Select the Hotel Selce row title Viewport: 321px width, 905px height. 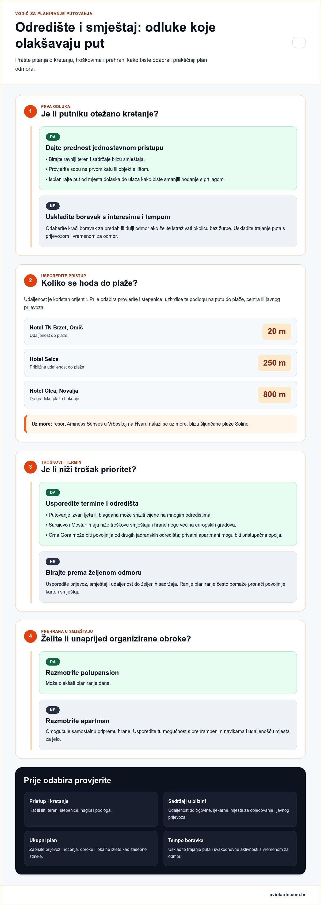click(44, 359)
